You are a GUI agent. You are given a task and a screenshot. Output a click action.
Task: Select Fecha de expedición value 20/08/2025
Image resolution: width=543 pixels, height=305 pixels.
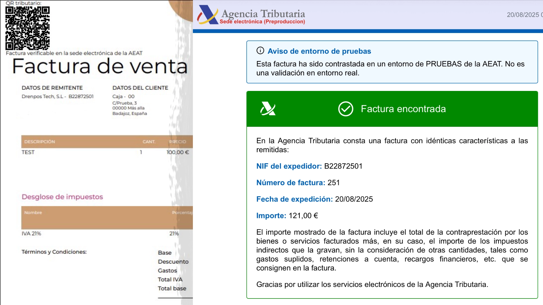(354, 199)
